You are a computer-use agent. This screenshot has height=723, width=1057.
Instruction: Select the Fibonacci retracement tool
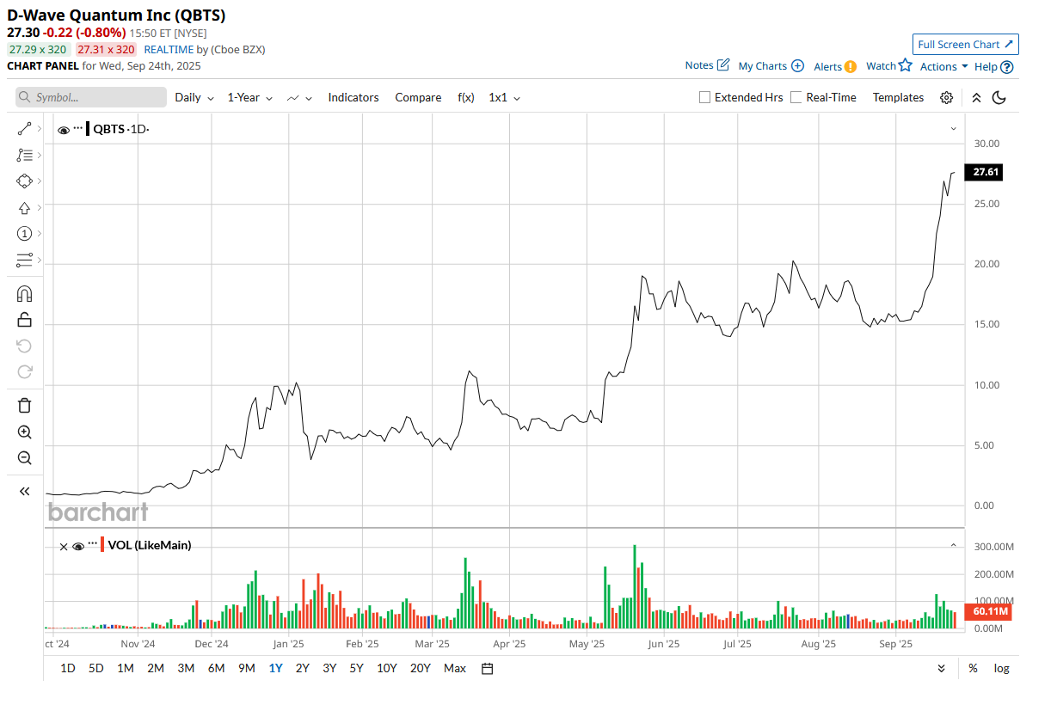click(x=24, y=156)
